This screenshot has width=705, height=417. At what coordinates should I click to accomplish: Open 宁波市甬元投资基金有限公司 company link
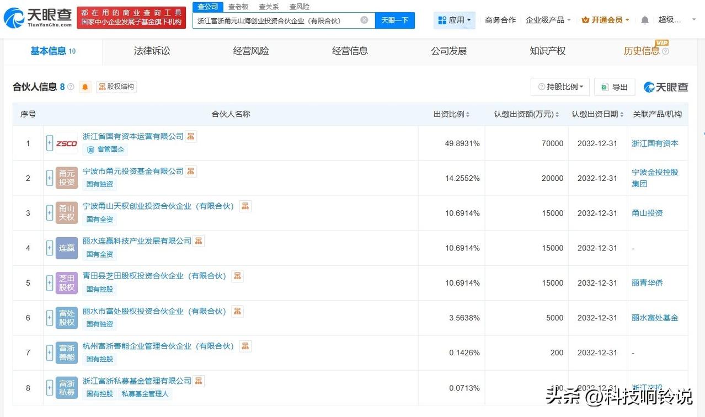133,171
